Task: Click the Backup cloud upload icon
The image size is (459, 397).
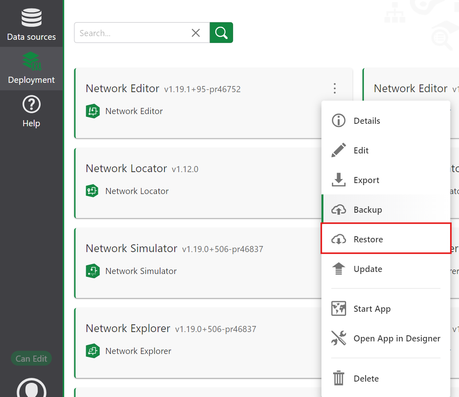Action: point(339,209)
